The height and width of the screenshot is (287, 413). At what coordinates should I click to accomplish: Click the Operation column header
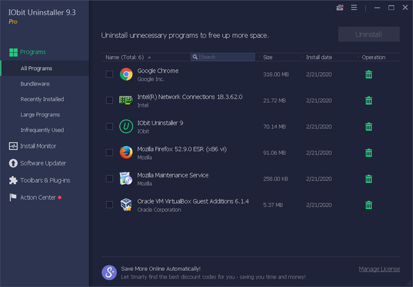pos(374,57)
